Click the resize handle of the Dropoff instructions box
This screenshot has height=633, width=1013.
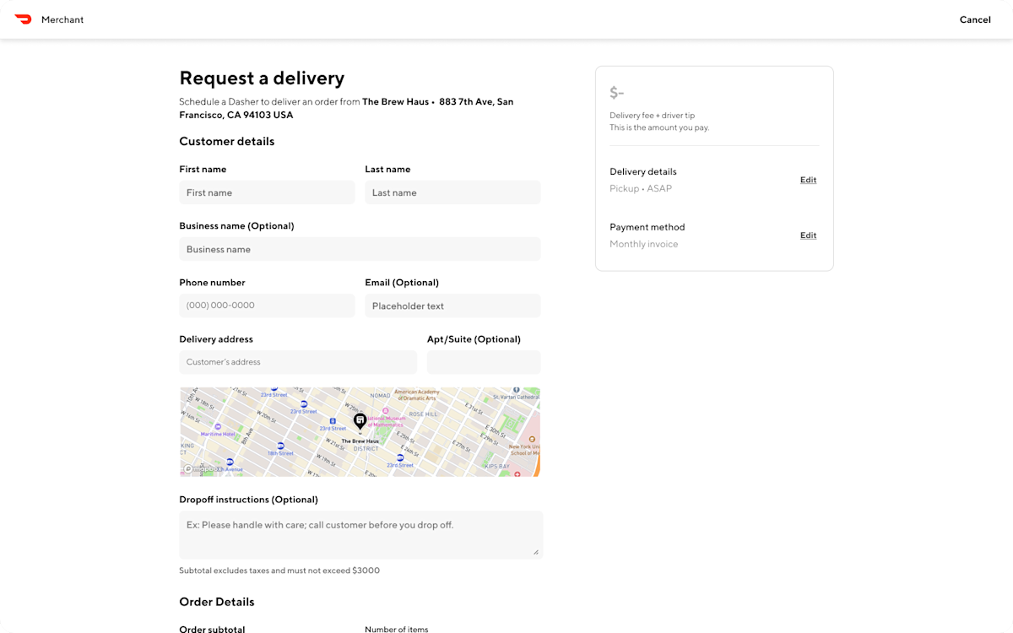(535, 553)
